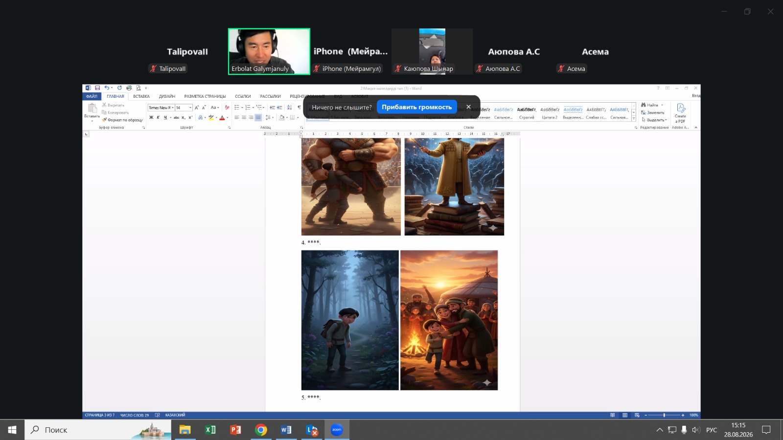The width and height of the screenshot is (783, 440).
Task: Decrease paragraph indent
Action: point(272,108)
